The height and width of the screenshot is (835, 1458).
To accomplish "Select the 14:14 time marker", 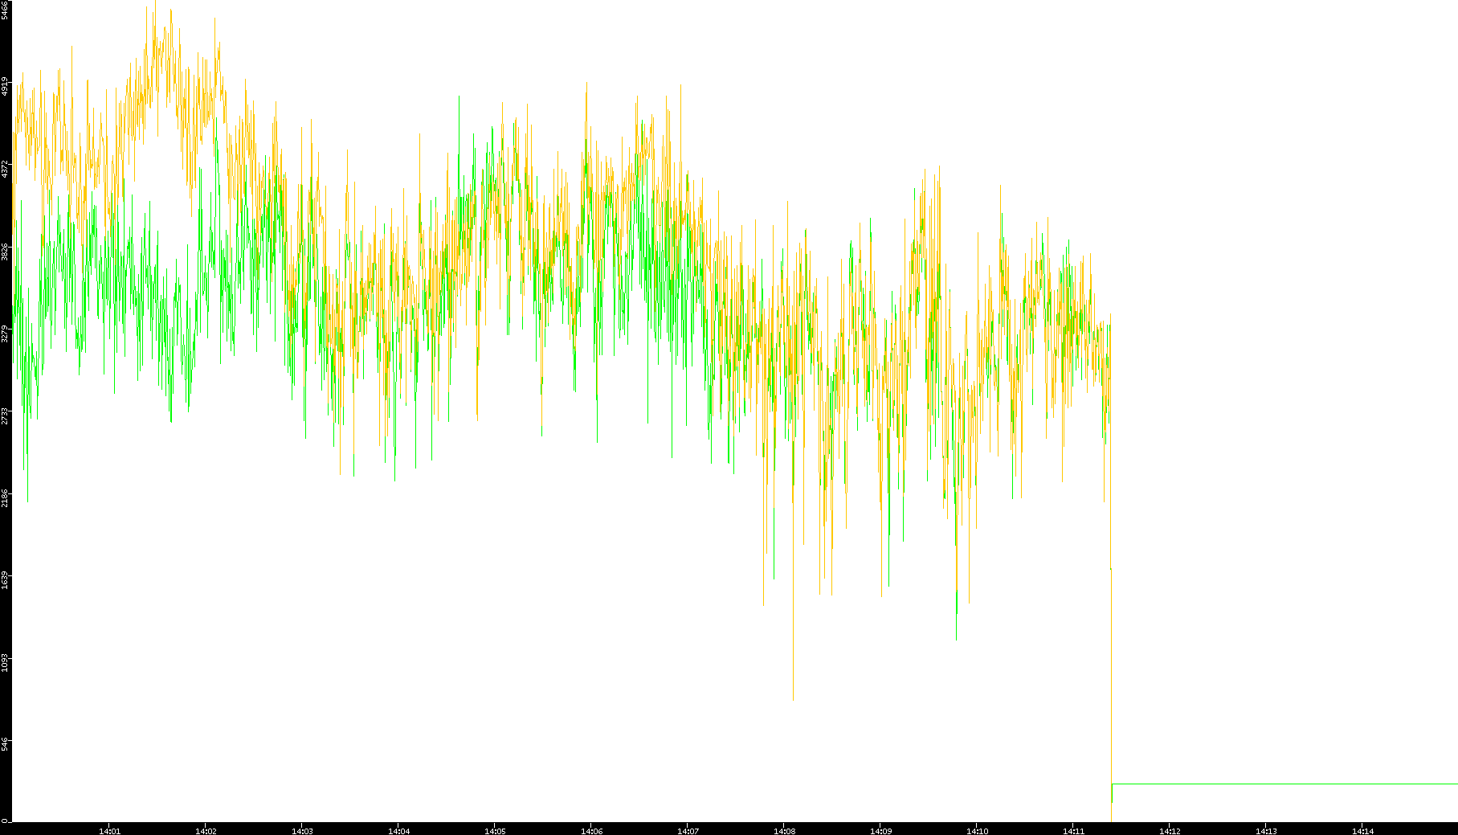I will (x=1362, y=831).
